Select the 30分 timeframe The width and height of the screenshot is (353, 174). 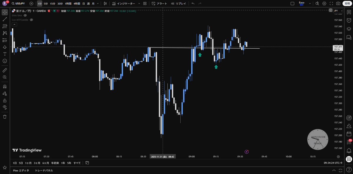point(60,4)
